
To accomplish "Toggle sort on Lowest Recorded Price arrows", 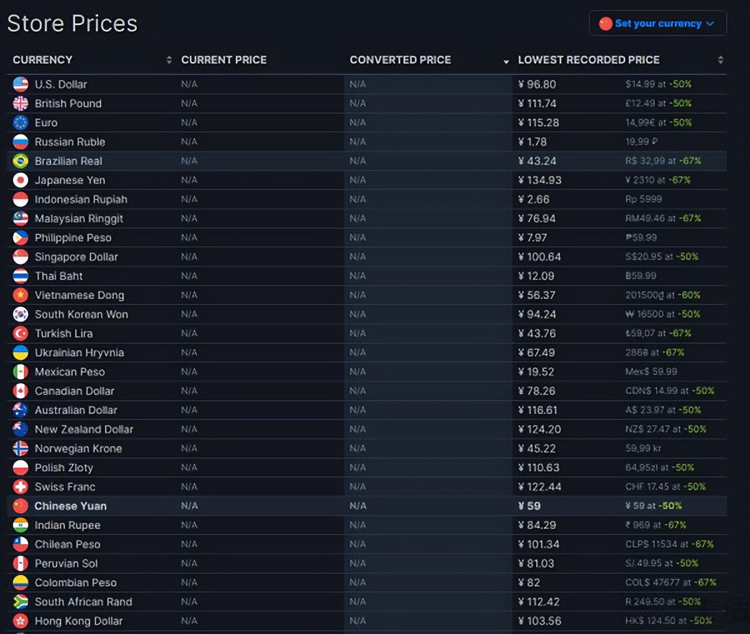I will click(720, 60).
